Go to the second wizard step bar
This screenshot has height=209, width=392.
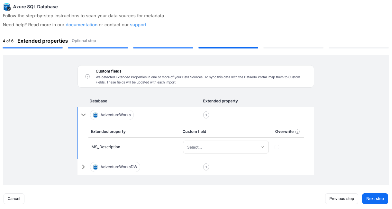98,48
